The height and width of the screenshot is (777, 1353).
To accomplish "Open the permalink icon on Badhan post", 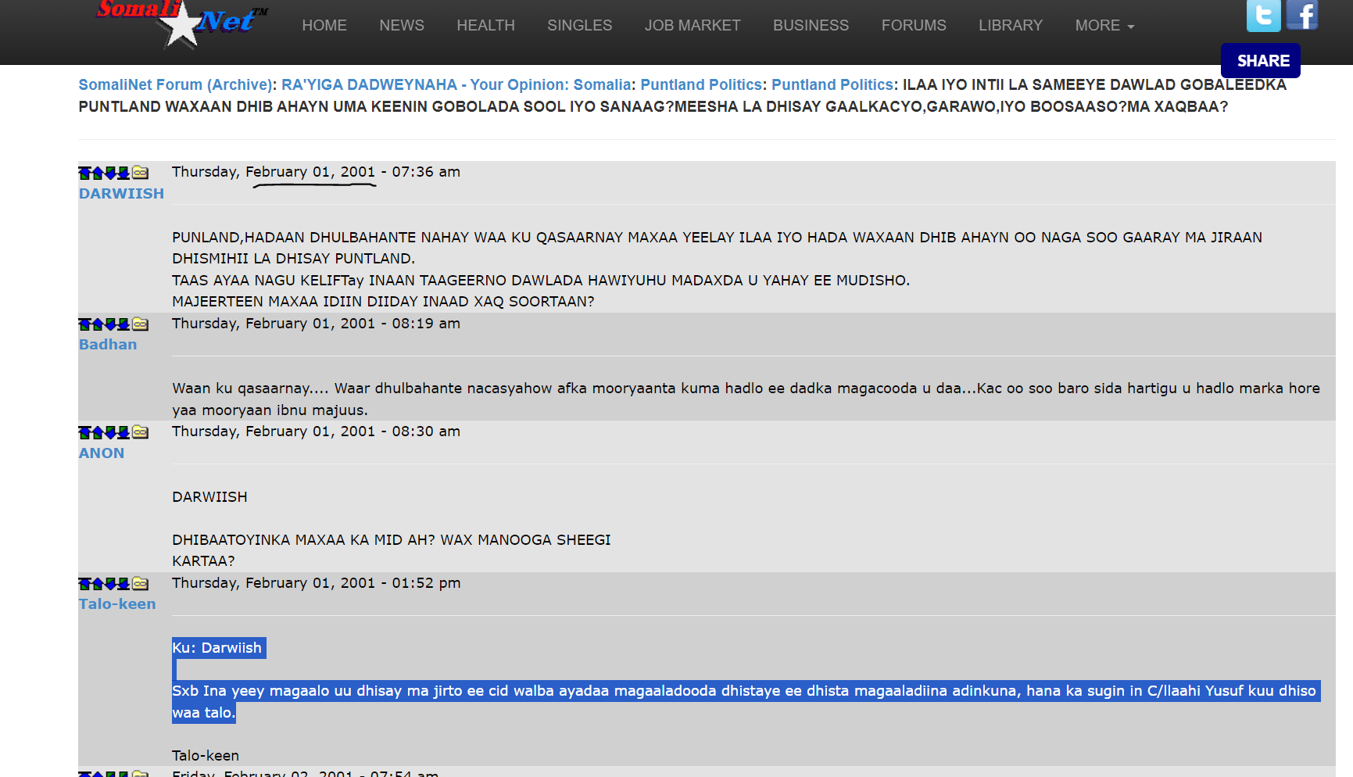I will (140, 324).
